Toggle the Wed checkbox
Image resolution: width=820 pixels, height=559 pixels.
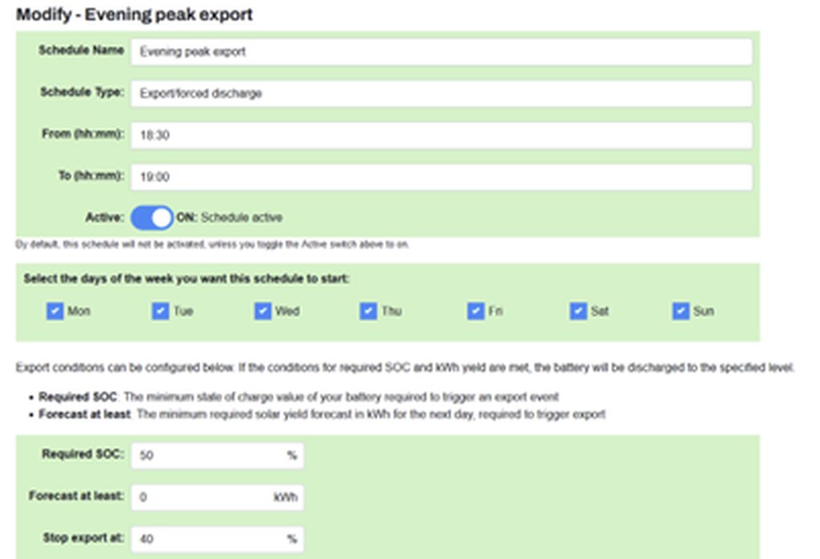point(263,311)
